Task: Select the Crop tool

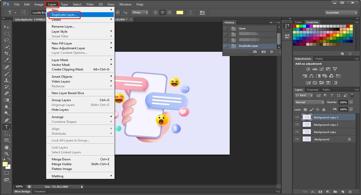Action: (x=6, y=53)
